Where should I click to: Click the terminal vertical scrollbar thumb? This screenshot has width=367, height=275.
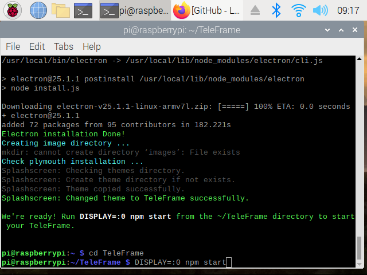click(x=360, y=248)
